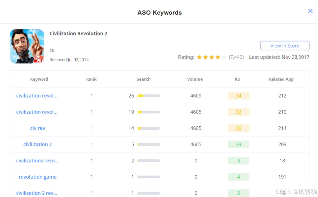Click the star rating icons
Image resolution: width=318 pixels, height=197 pixels.
(211, 57)
